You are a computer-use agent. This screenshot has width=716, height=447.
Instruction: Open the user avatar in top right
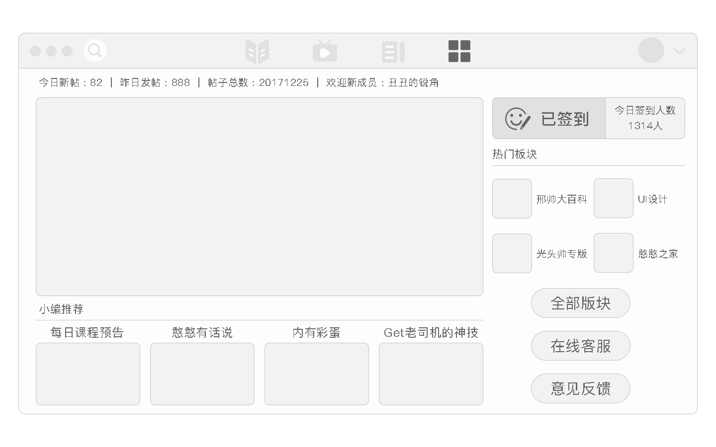(x=651, y=51)
